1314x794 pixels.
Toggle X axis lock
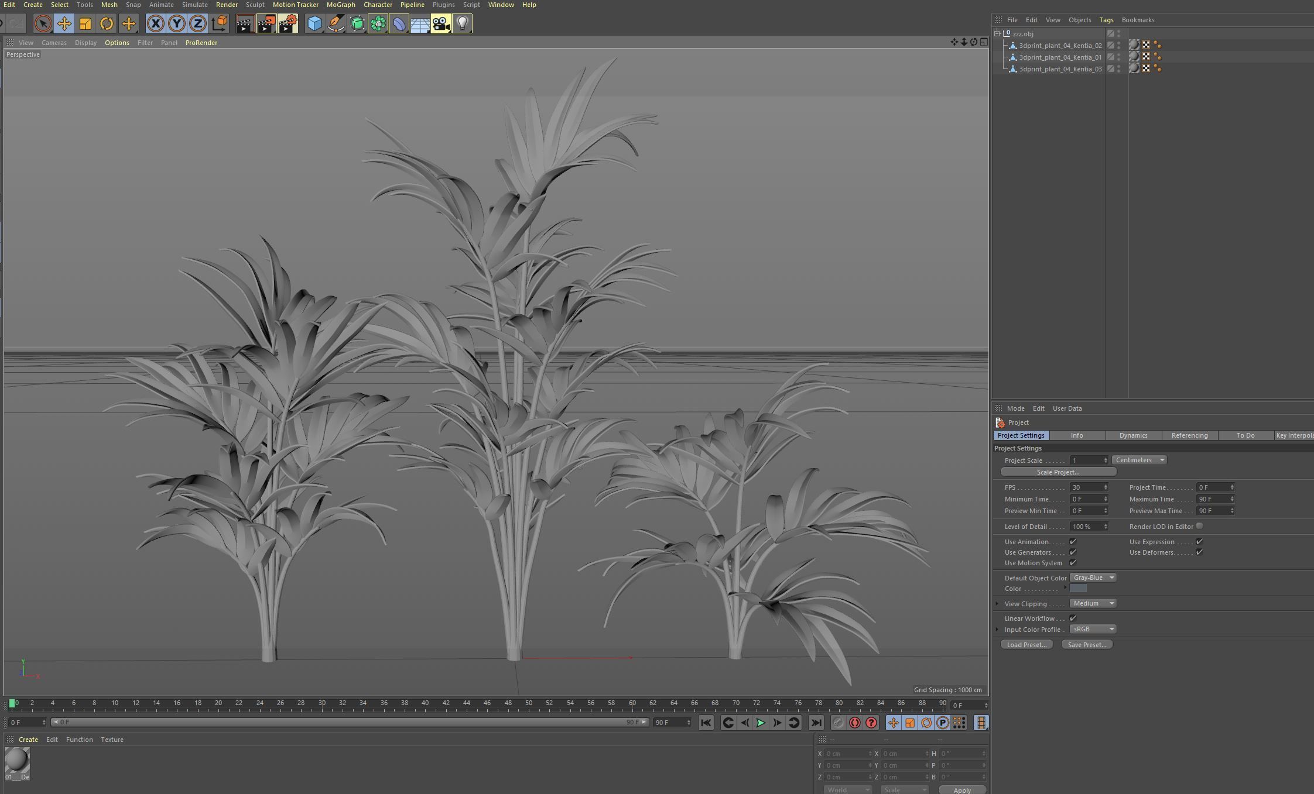tap(155, 23)
